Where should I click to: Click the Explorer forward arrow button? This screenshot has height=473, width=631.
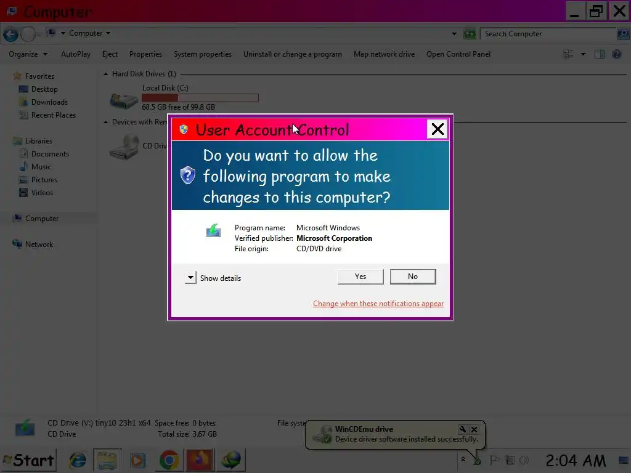pyautogui.click(x=28, y=34)
